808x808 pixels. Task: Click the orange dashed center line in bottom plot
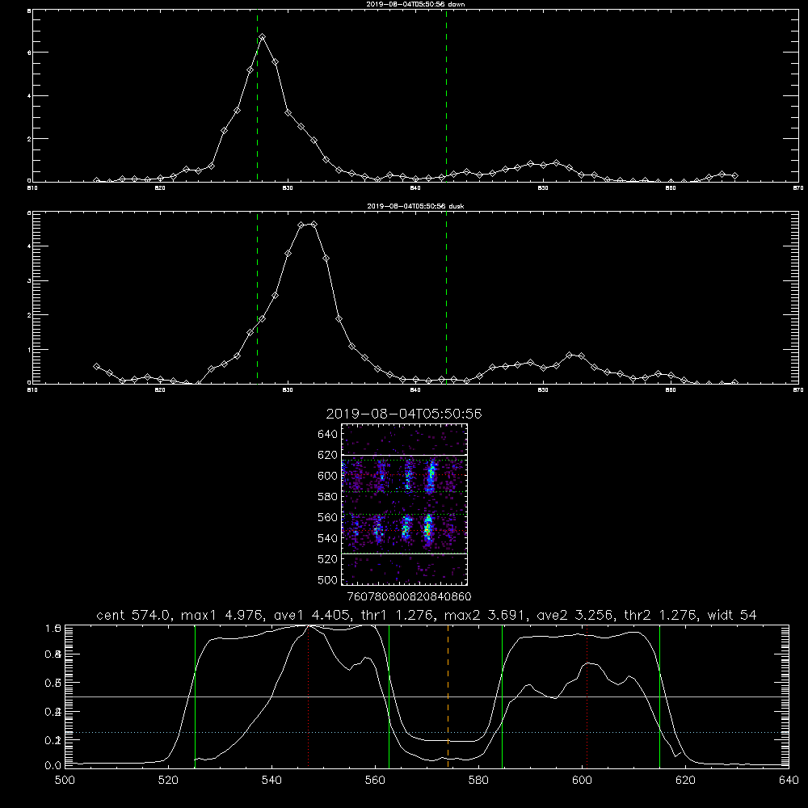[448, 696]
